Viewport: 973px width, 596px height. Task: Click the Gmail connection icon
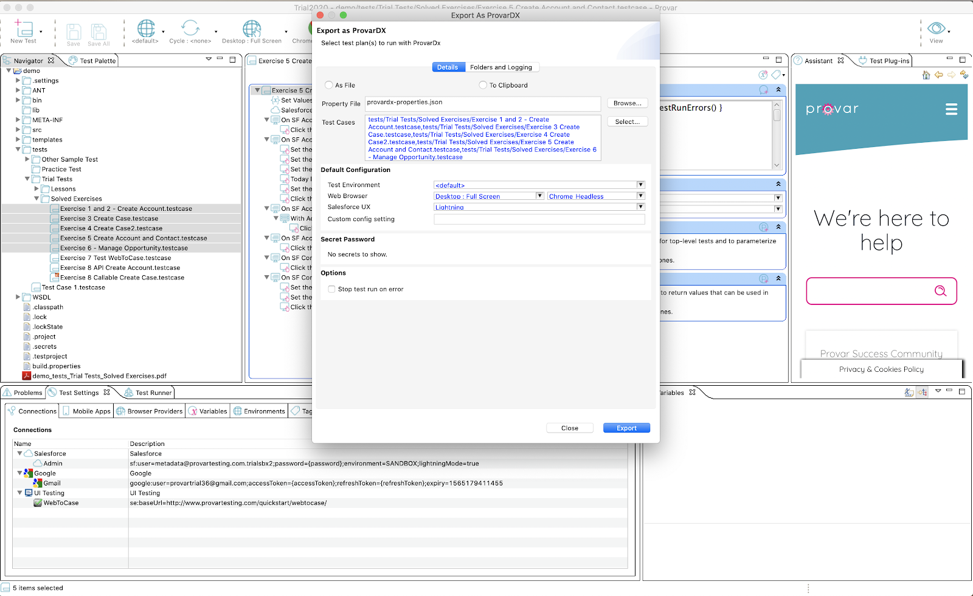point(38,483)
